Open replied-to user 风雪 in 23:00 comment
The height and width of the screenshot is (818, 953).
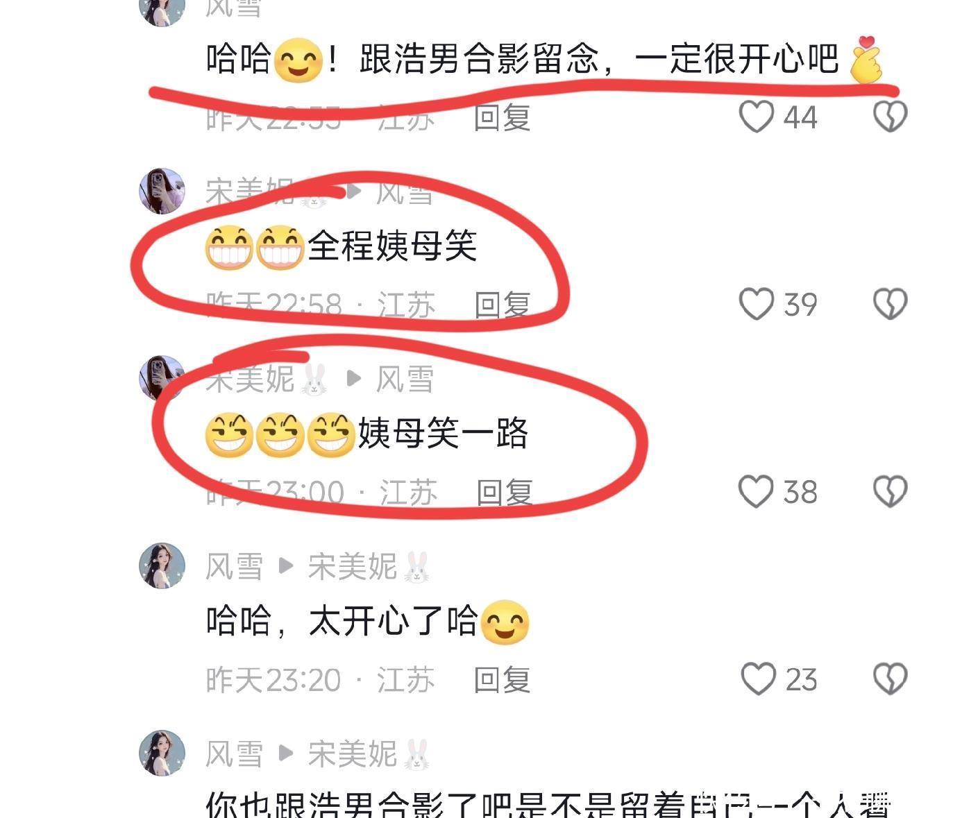[405, 380]
